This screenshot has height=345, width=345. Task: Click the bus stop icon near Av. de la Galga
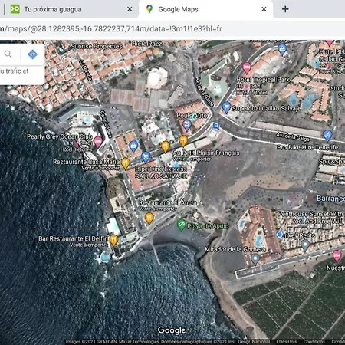coord(216,126)
